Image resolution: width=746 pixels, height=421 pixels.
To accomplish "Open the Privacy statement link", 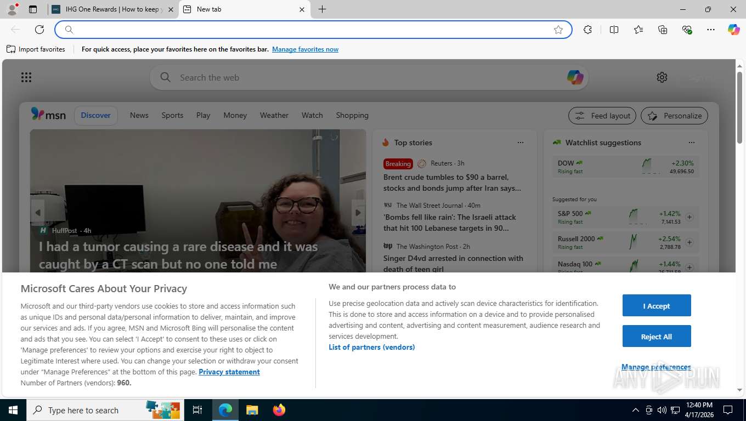I will point(229,372).
